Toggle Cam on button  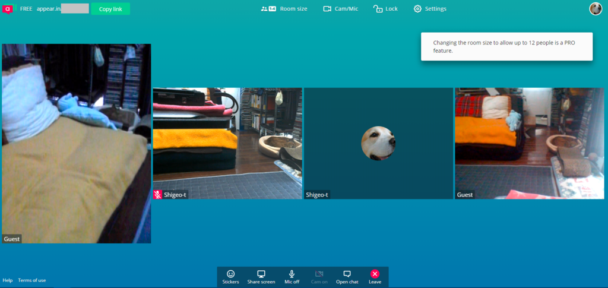(x=319, y=277)
